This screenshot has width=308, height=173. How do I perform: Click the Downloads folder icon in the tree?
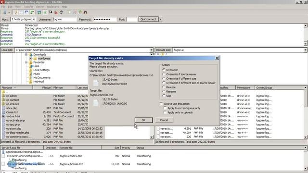point(30,54)
